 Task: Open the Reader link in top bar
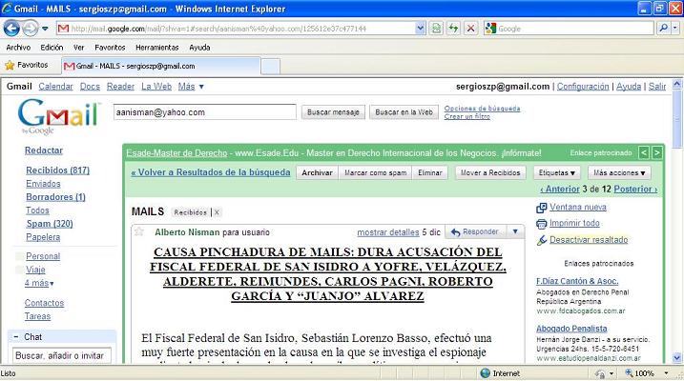pos(120,87)
